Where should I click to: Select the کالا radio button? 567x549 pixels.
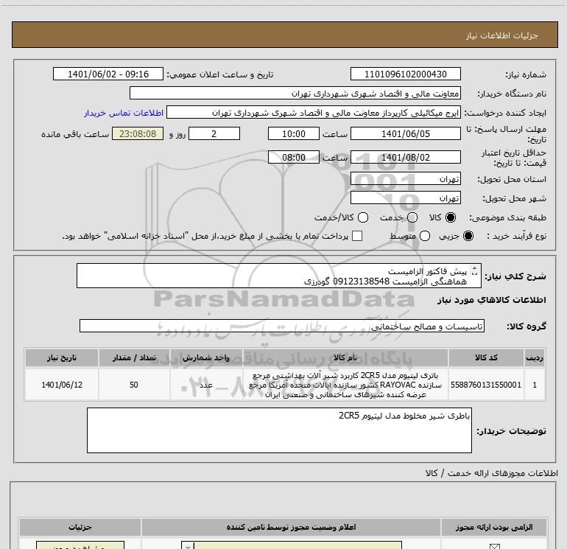point(451,217)
